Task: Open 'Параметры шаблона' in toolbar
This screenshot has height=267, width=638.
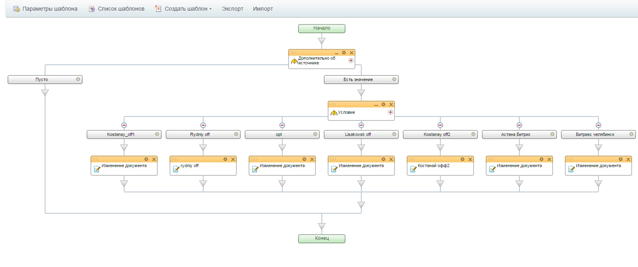Action: tap(45, 9)
